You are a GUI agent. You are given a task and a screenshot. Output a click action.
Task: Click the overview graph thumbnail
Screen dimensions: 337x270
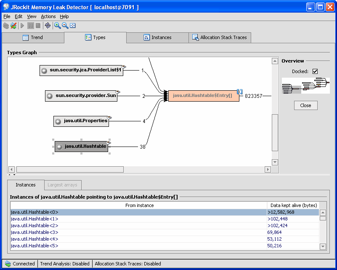[305, 86]
